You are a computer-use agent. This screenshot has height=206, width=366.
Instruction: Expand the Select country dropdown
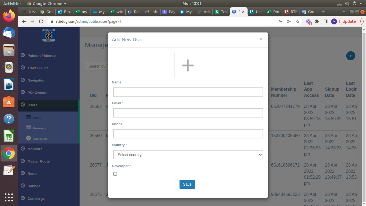tap(188, 155)
